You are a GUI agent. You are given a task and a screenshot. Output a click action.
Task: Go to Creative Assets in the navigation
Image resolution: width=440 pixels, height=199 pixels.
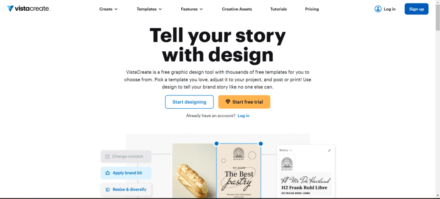pyautogui.click(x=237, y=9)
